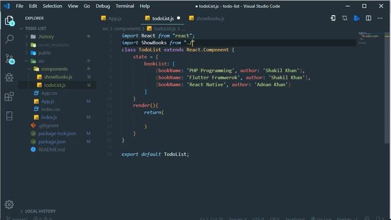Click the blue icon in editor toolbar
Screen dimensions: 391x220
357,18
